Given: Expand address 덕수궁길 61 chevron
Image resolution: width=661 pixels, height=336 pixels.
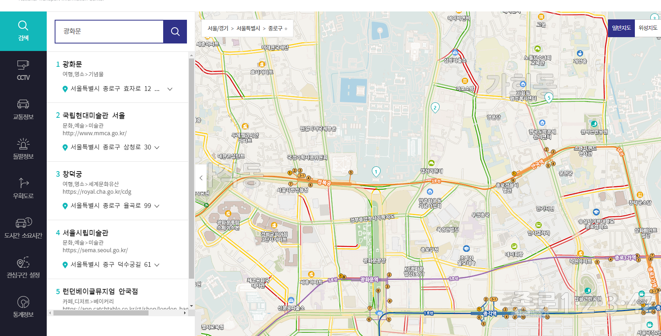Looking at the screenshot, I should point(157,265).
